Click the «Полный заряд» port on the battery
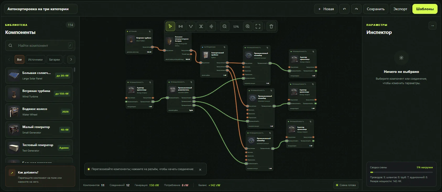 191,54
